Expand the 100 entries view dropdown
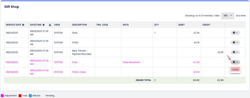This screenshot has height=98, width=250. tap(228, 16)
